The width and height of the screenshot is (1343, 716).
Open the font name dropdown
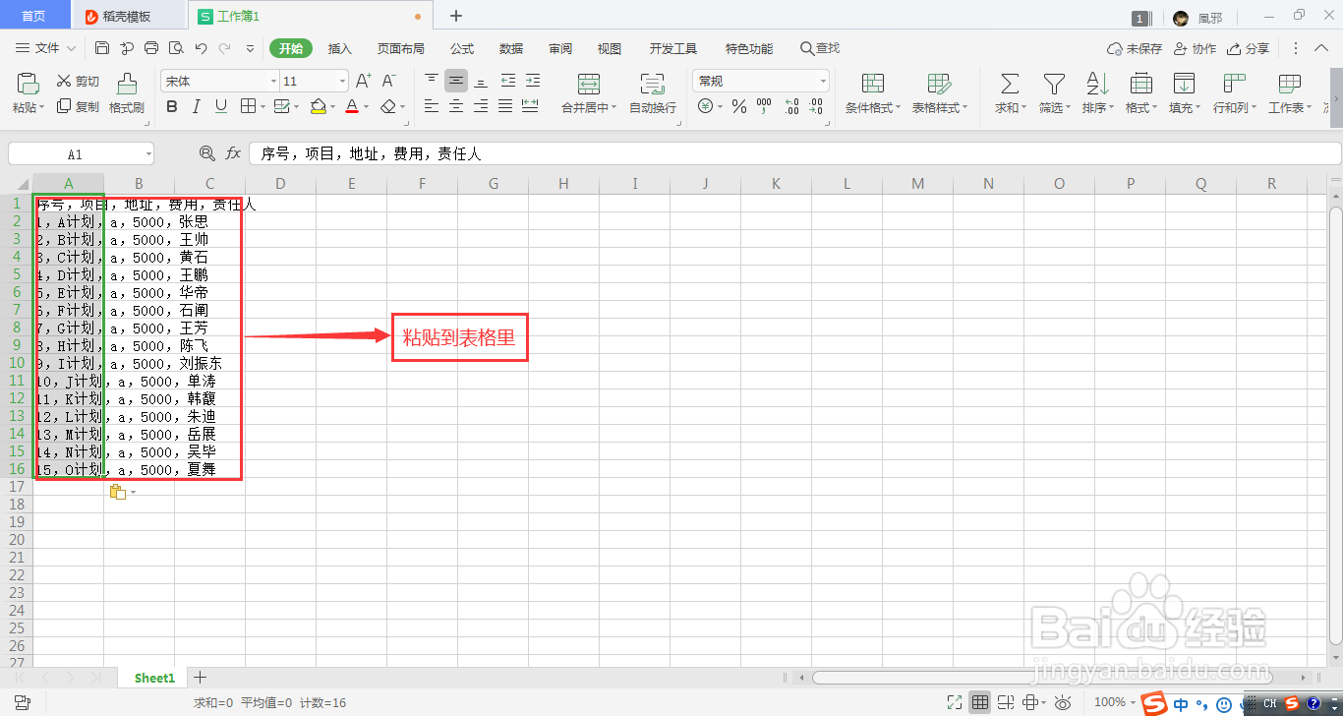click(273, 80)
